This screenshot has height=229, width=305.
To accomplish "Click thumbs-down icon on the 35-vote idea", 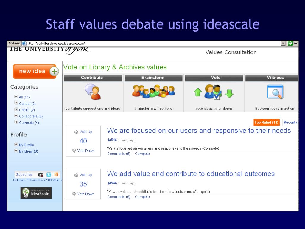I will click(74, 194).
